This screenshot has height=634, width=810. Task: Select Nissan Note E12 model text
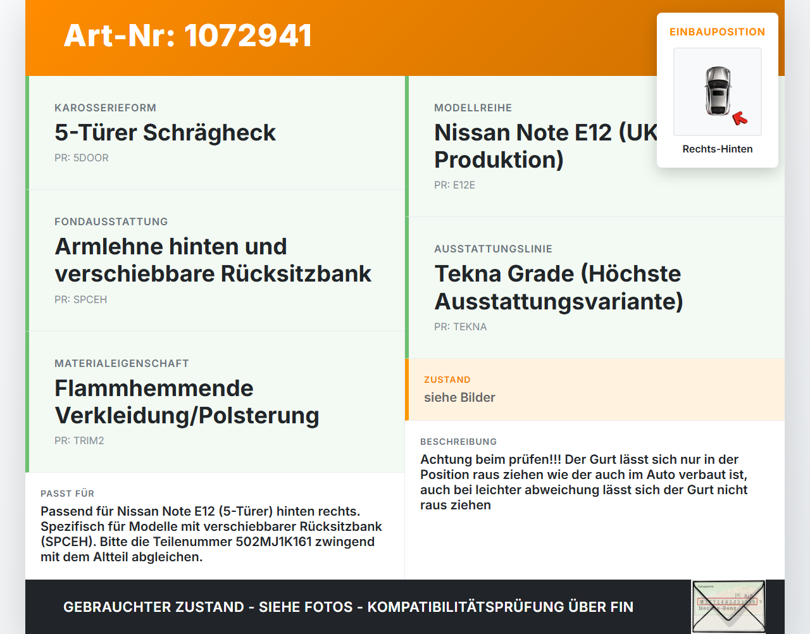[546, 146]
